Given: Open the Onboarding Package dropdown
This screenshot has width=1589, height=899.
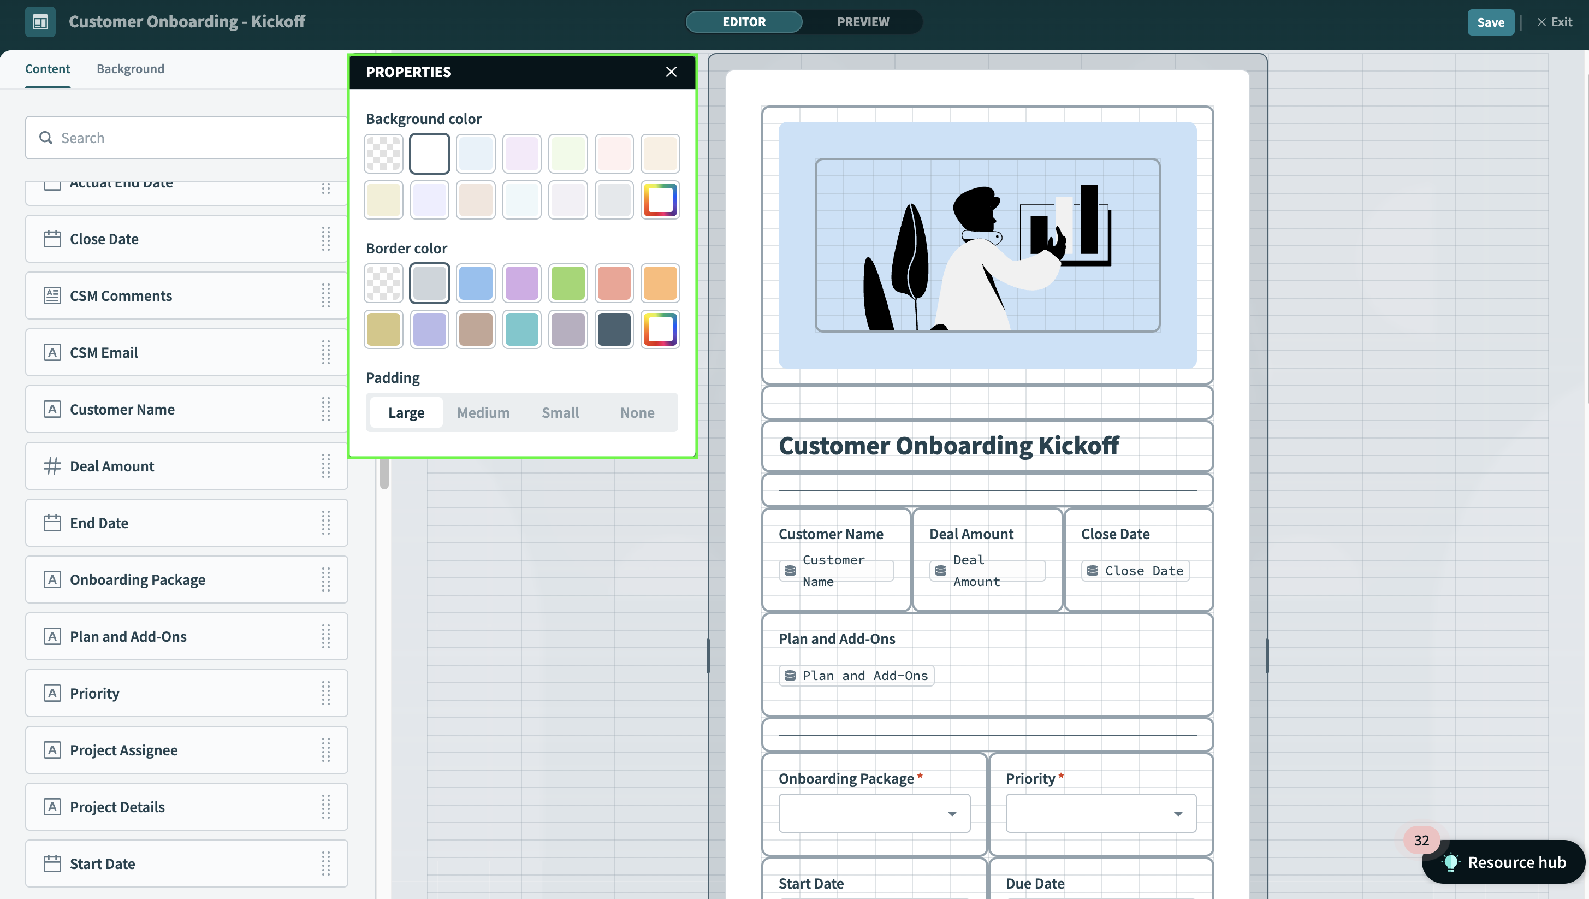Looking at the screenshot, I should pyautogui.click(x=874, y=813).
